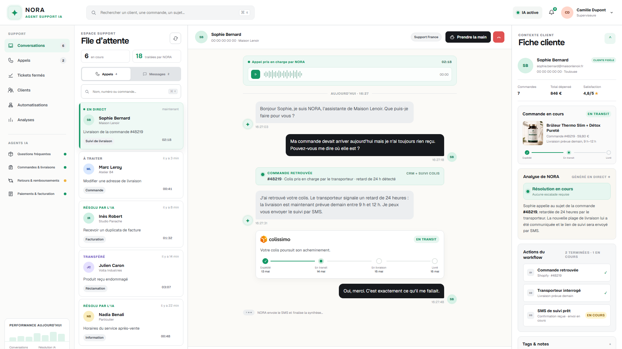Image resolution: width=622 pixels, height=349 pixels.
Task: Click the SB avatar in Fiche cliente
Action: [525, 66]
